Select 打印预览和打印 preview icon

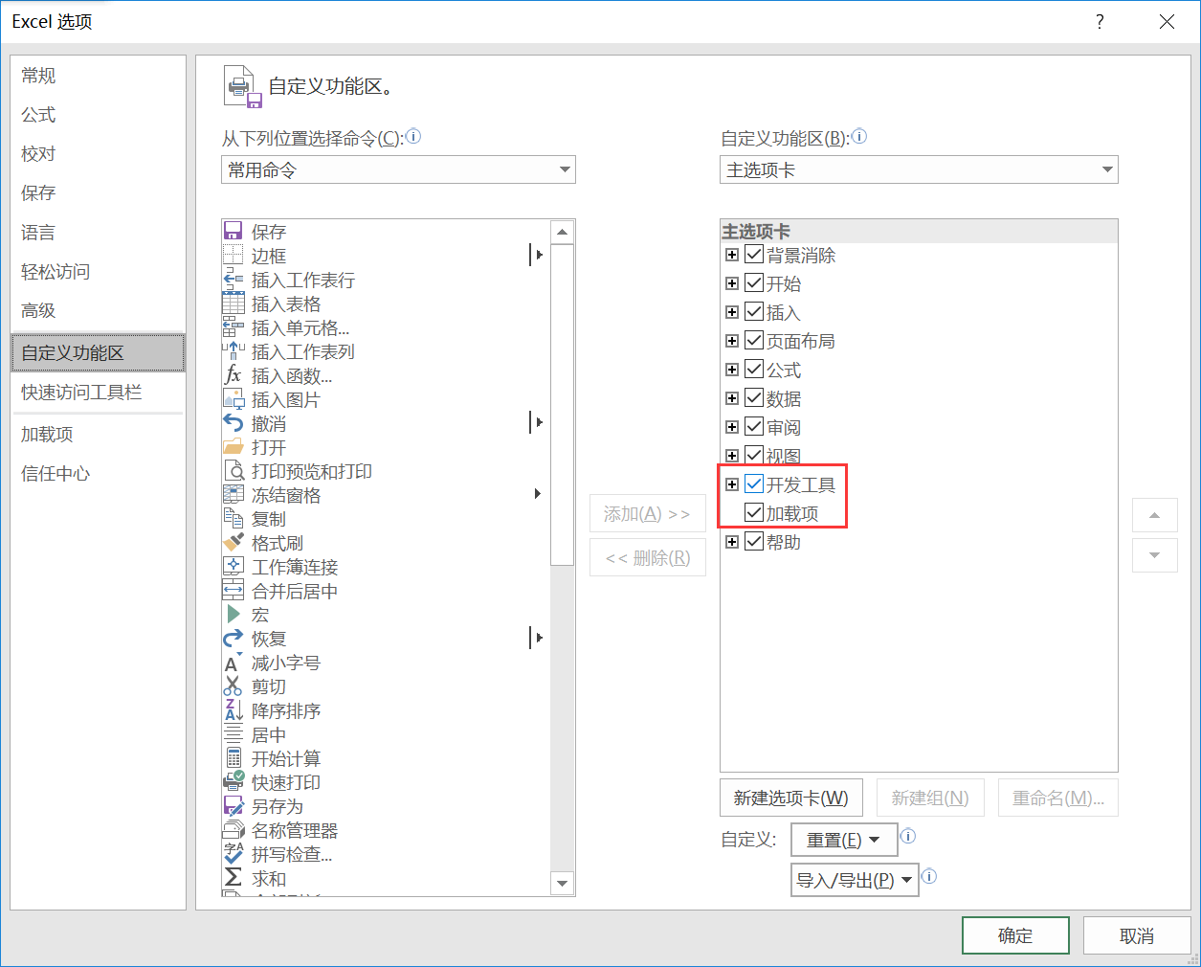tap(233, 471)
